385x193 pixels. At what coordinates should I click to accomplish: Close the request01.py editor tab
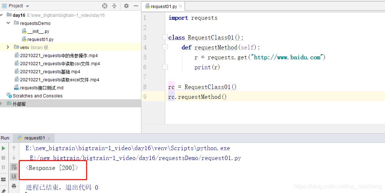(x=181, y=6)
